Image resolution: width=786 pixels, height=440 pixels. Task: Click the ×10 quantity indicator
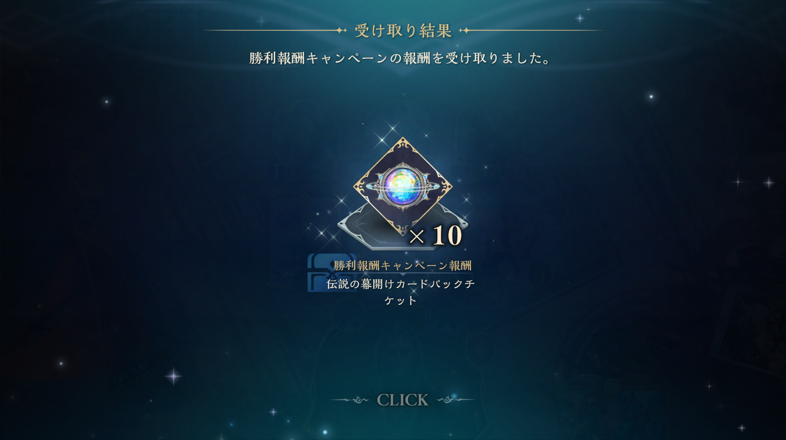[436, 236]
